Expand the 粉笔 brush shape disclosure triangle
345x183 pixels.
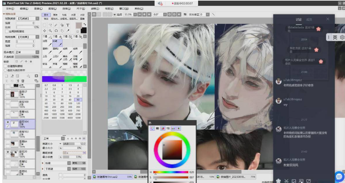tap(43, 163)
